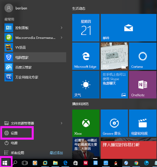Click the 电源 power option

(11, 143)
